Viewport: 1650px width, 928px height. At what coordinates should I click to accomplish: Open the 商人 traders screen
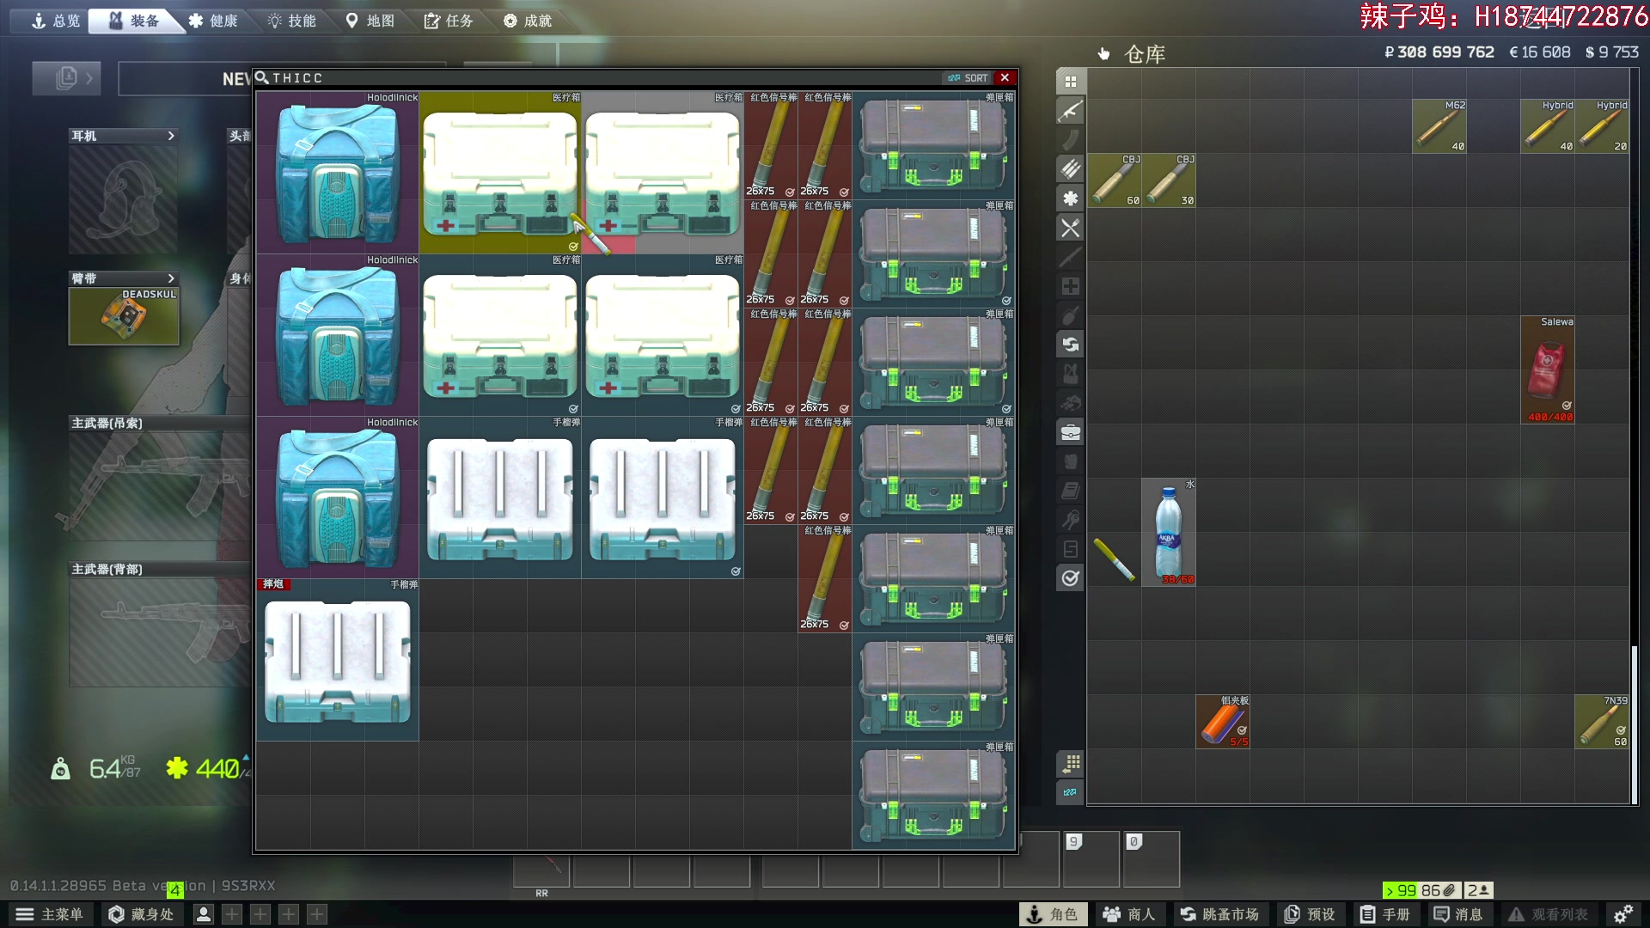tap(1129, 914)
